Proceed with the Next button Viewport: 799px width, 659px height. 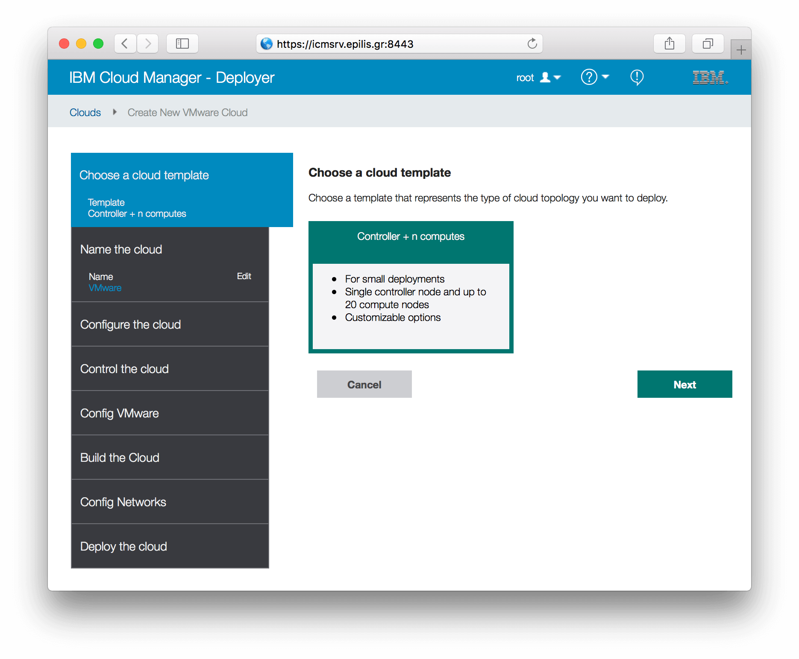click(685, 384)
